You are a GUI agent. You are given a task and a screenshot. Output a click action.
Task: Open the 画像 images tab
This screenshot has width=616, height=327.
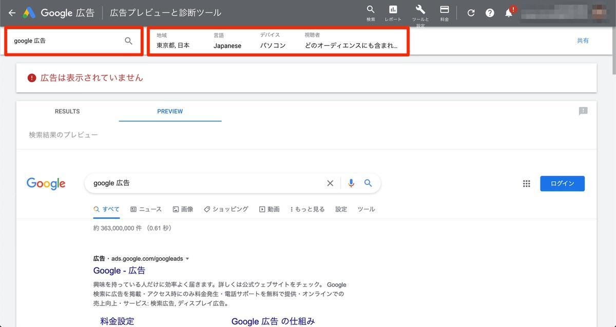click(183, 209)
